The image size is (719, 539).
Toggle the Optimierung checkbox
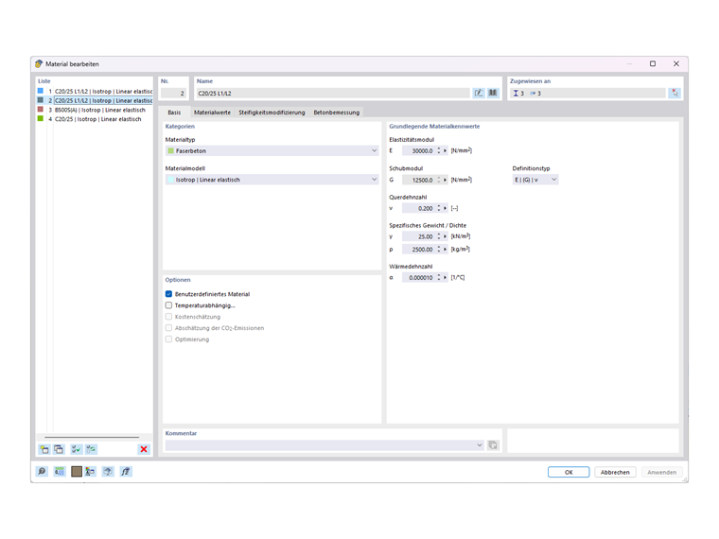(168, 339)
